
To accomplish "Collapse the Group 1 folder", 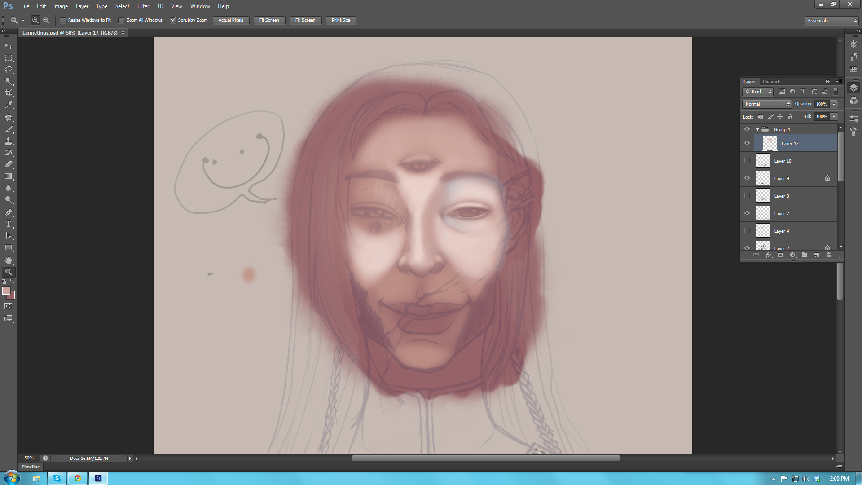I will click(758, 129).
